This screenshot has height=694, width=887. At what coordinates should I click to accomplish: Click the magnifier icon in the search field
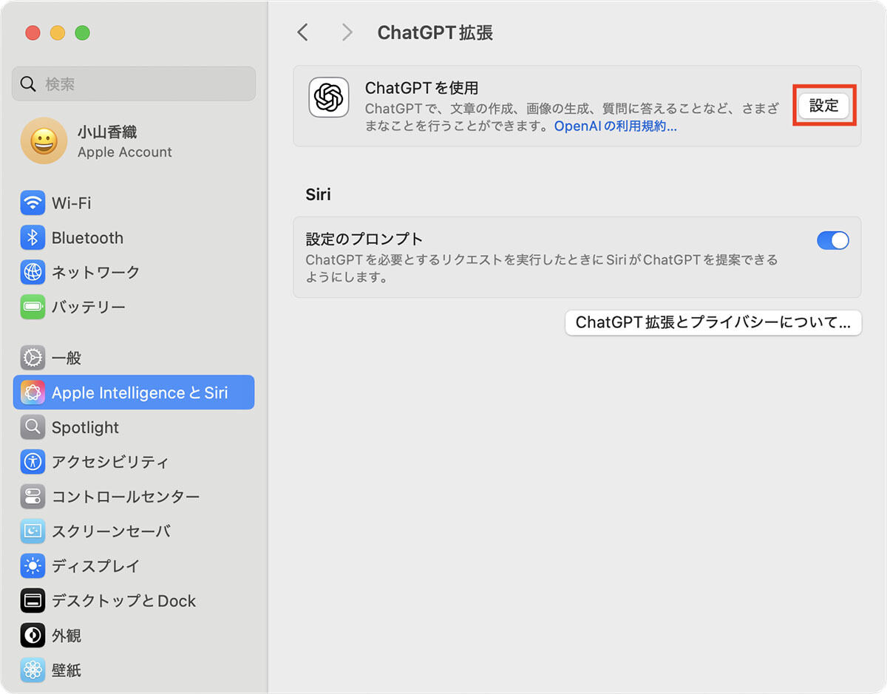tap(28, 84)
